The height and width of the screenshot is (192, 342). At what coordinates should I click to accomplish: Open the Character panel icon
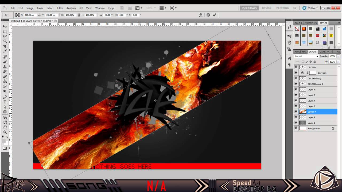tap(289, 58)
